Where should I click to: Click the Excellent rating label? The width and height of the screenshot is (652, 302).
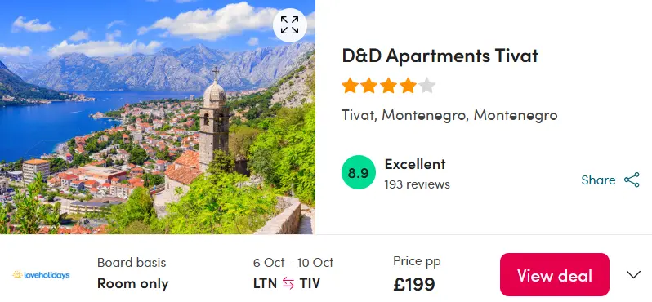click(x=415, y=164)
